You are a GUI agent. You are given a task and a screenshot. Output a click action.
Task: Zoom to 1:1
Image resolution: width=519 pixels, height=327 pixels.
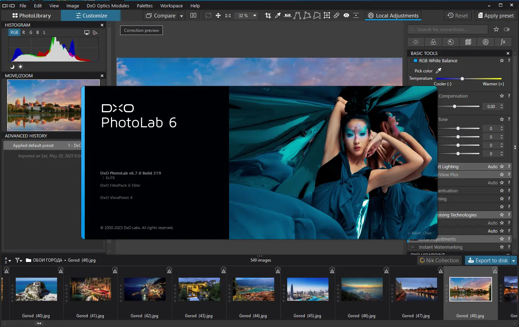(x=228, y=15)
